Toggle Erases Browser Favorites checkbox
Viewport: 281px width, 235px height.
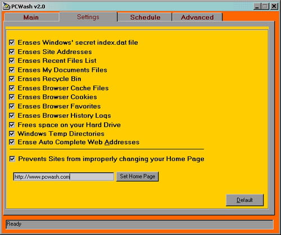click(x=12, y=106)
